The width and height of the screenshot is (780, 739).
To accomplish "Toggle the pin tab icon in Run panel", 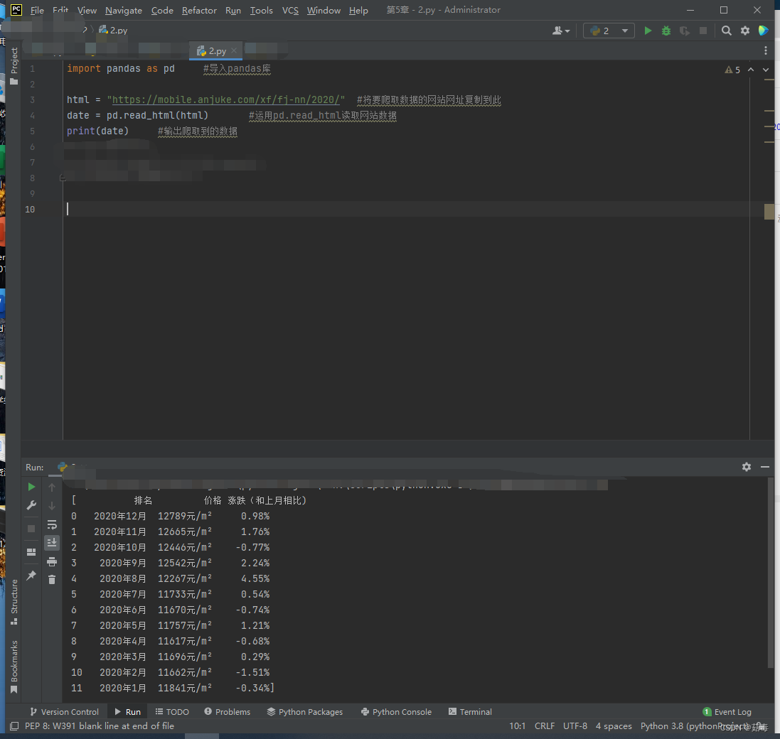I will tap(31, 576).
